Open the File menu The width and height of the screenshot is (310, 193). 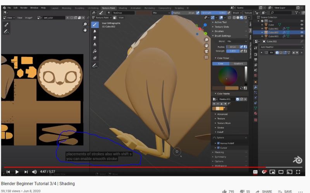click(9, 8)
